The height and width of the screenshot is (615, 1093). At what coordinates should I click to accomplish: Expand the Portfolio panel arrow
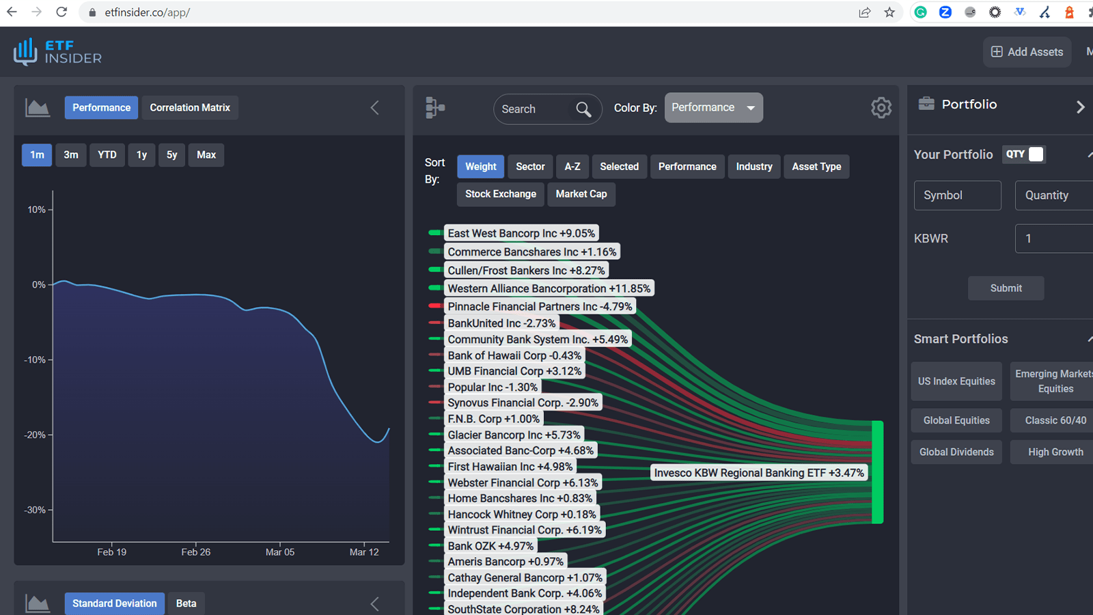[x=1080, y=107]
